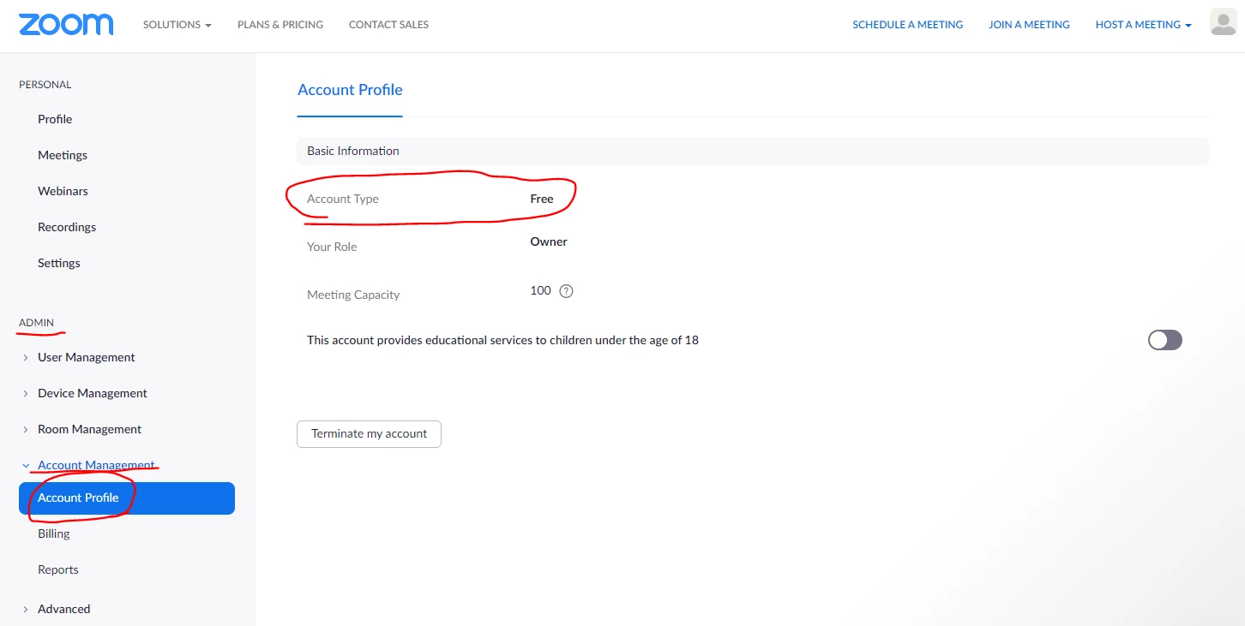The image size is (1245, 626).
Task: Open Recordings in the sidebar
Action: pyautogui.click(x=67, y=227)
